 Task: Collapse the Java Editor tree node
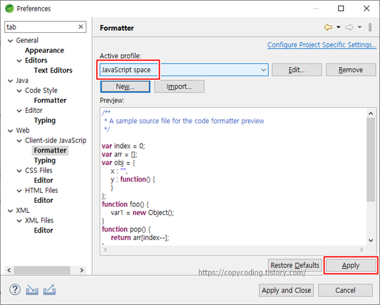pyautogui.click(x=19, y=111)
